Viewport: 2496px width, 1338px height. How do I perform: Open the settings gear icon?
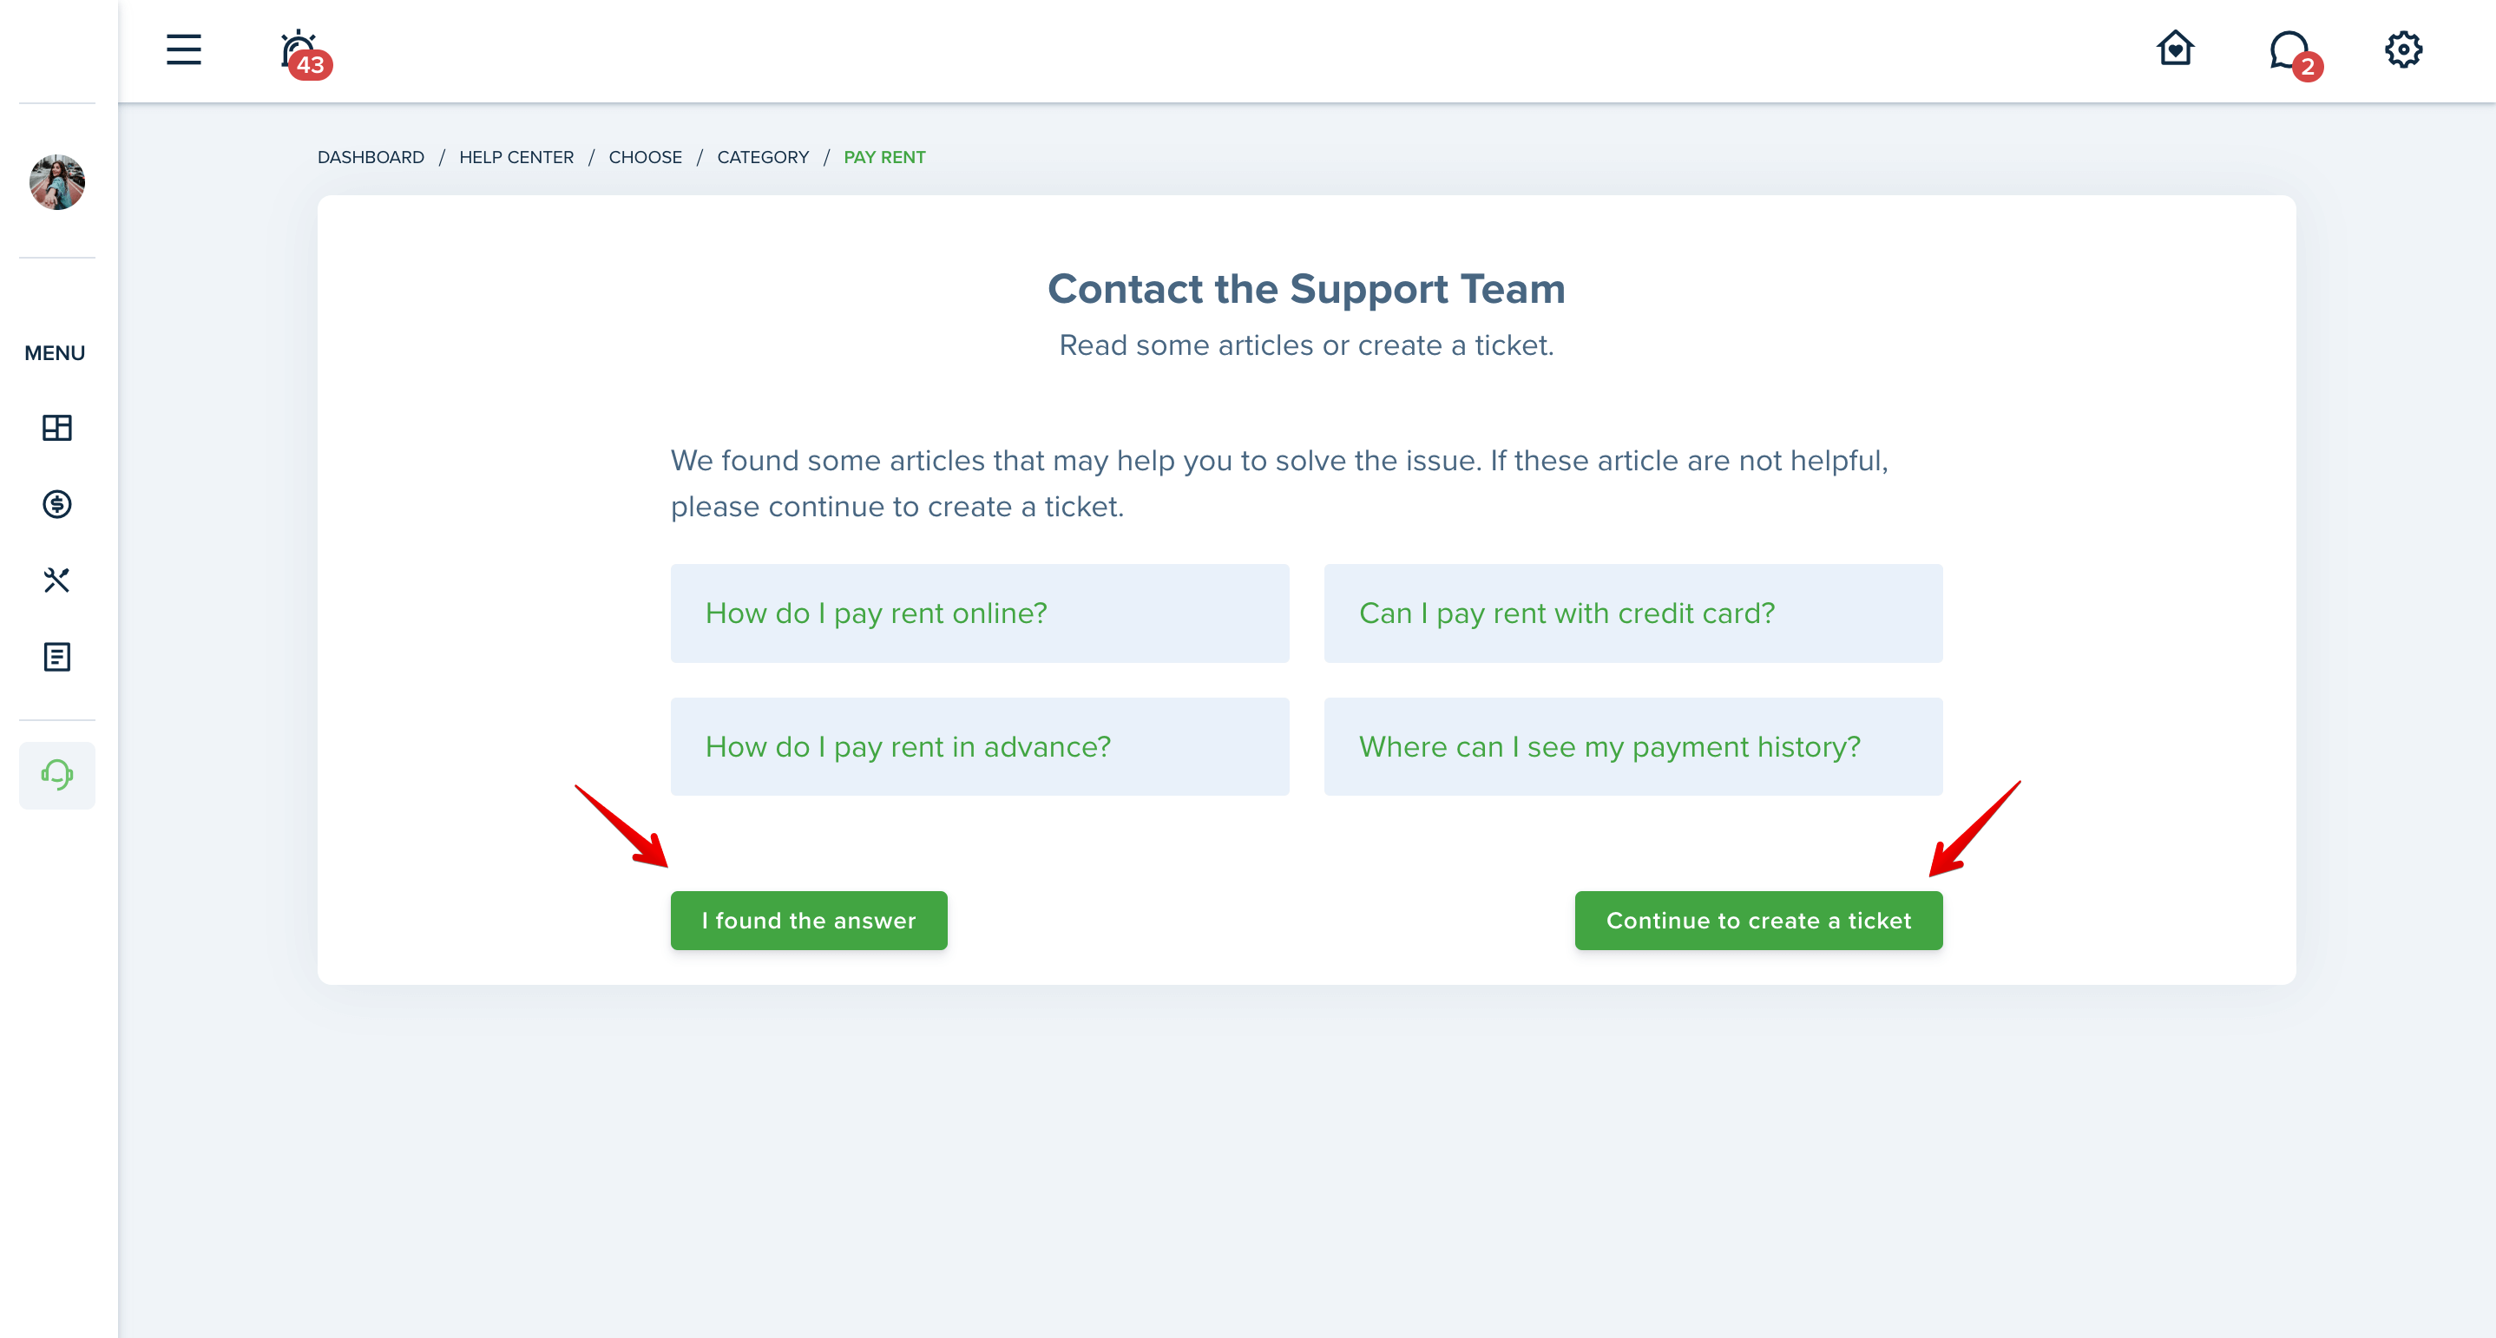pos(2403,49)
